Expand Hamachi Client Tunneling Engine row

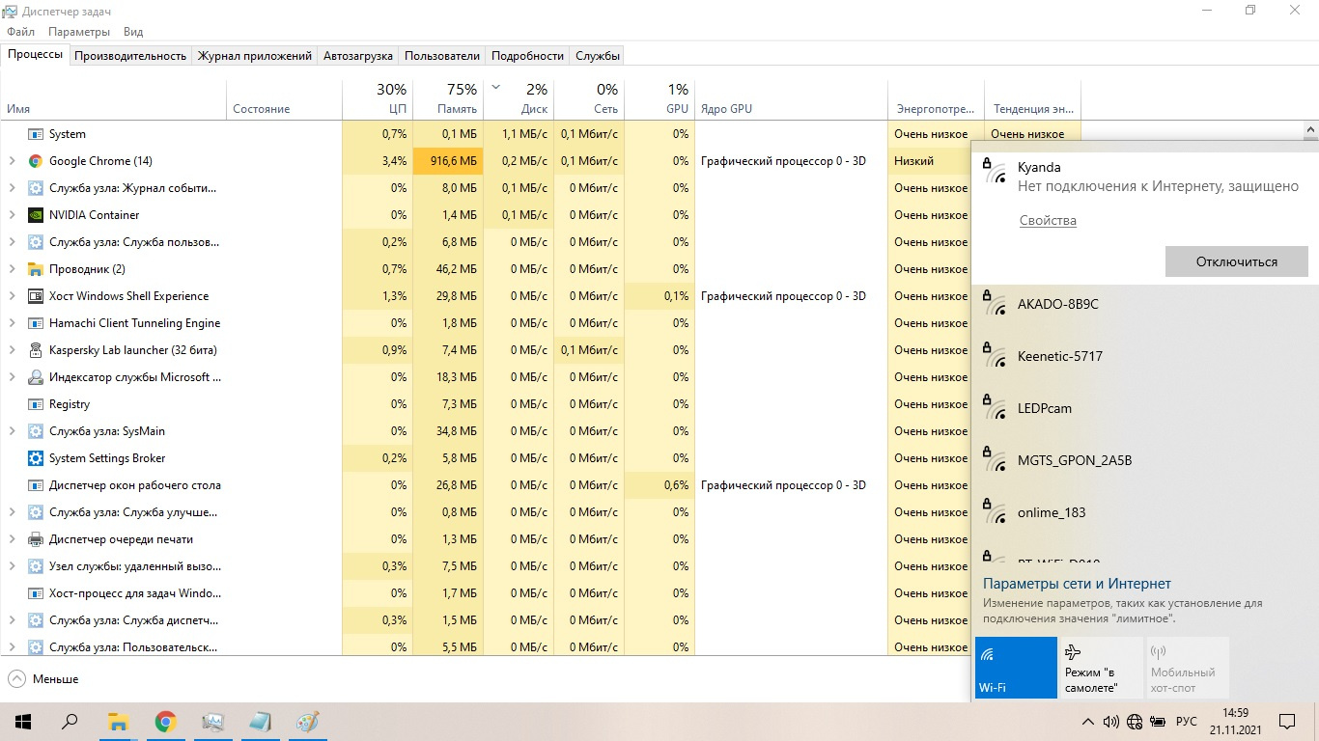click(x=12, y=323)
